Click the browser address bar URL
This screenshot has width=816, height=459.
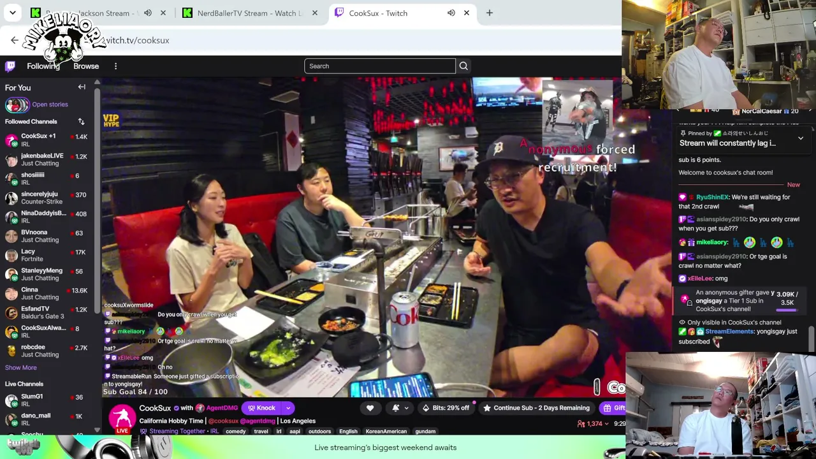pyautogui.click(x=137, y=40)
